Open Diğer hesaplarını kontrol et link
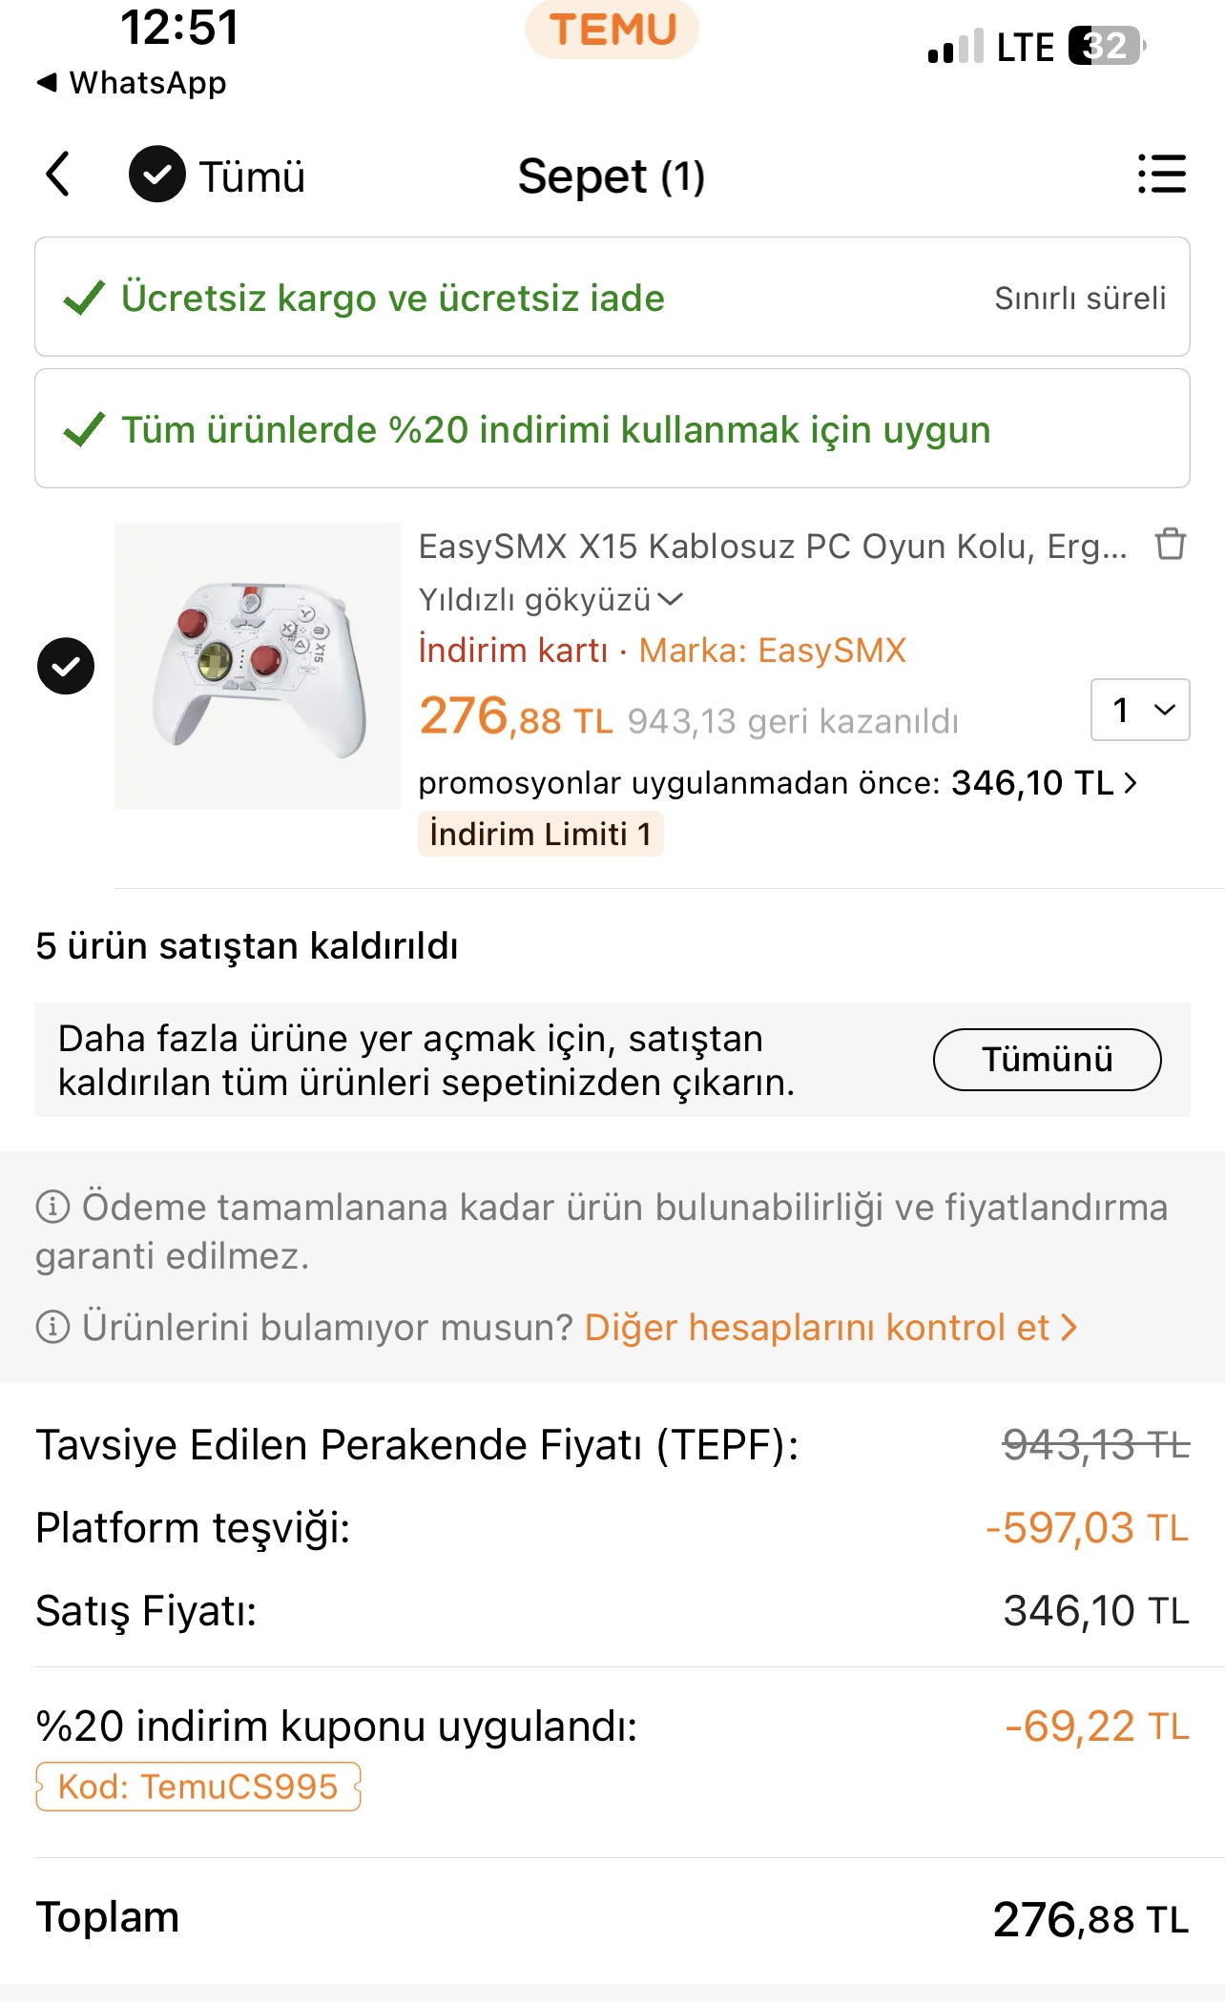The height and width of the screenshot is (2005, 1225). (x=830, y=1327)
